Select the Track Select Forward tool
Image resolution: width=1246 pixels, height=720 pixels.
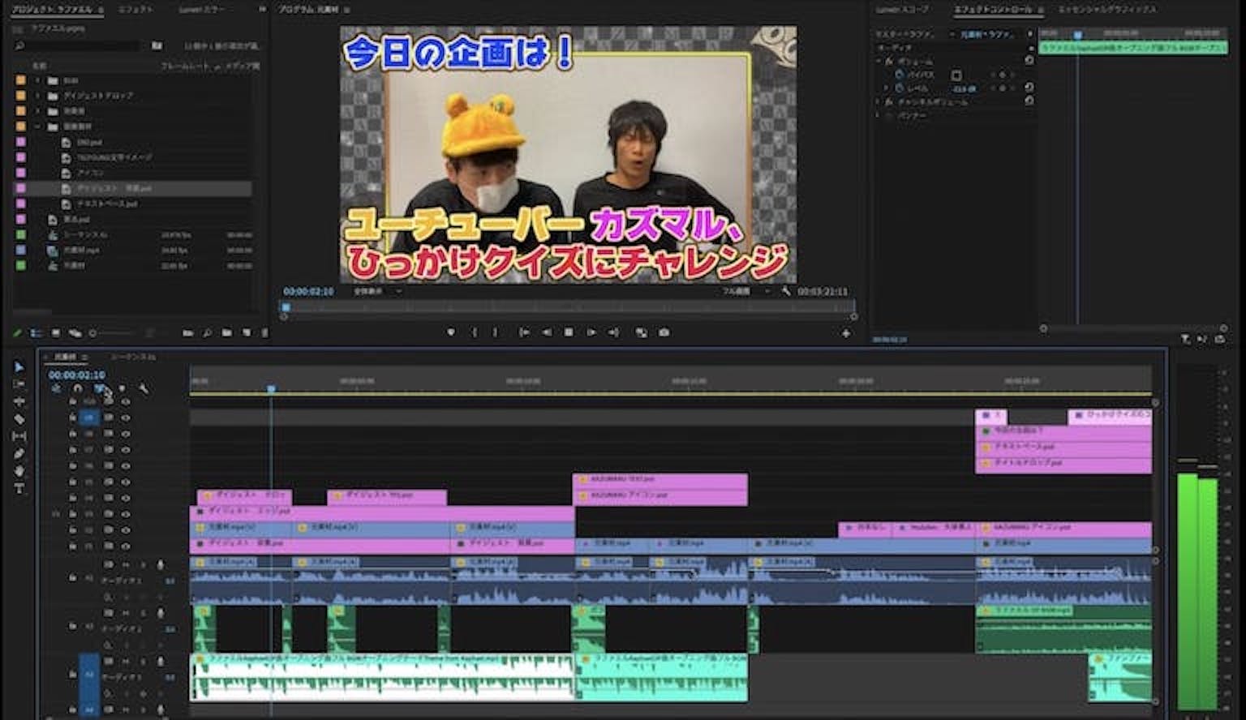(x=19, y=384)
